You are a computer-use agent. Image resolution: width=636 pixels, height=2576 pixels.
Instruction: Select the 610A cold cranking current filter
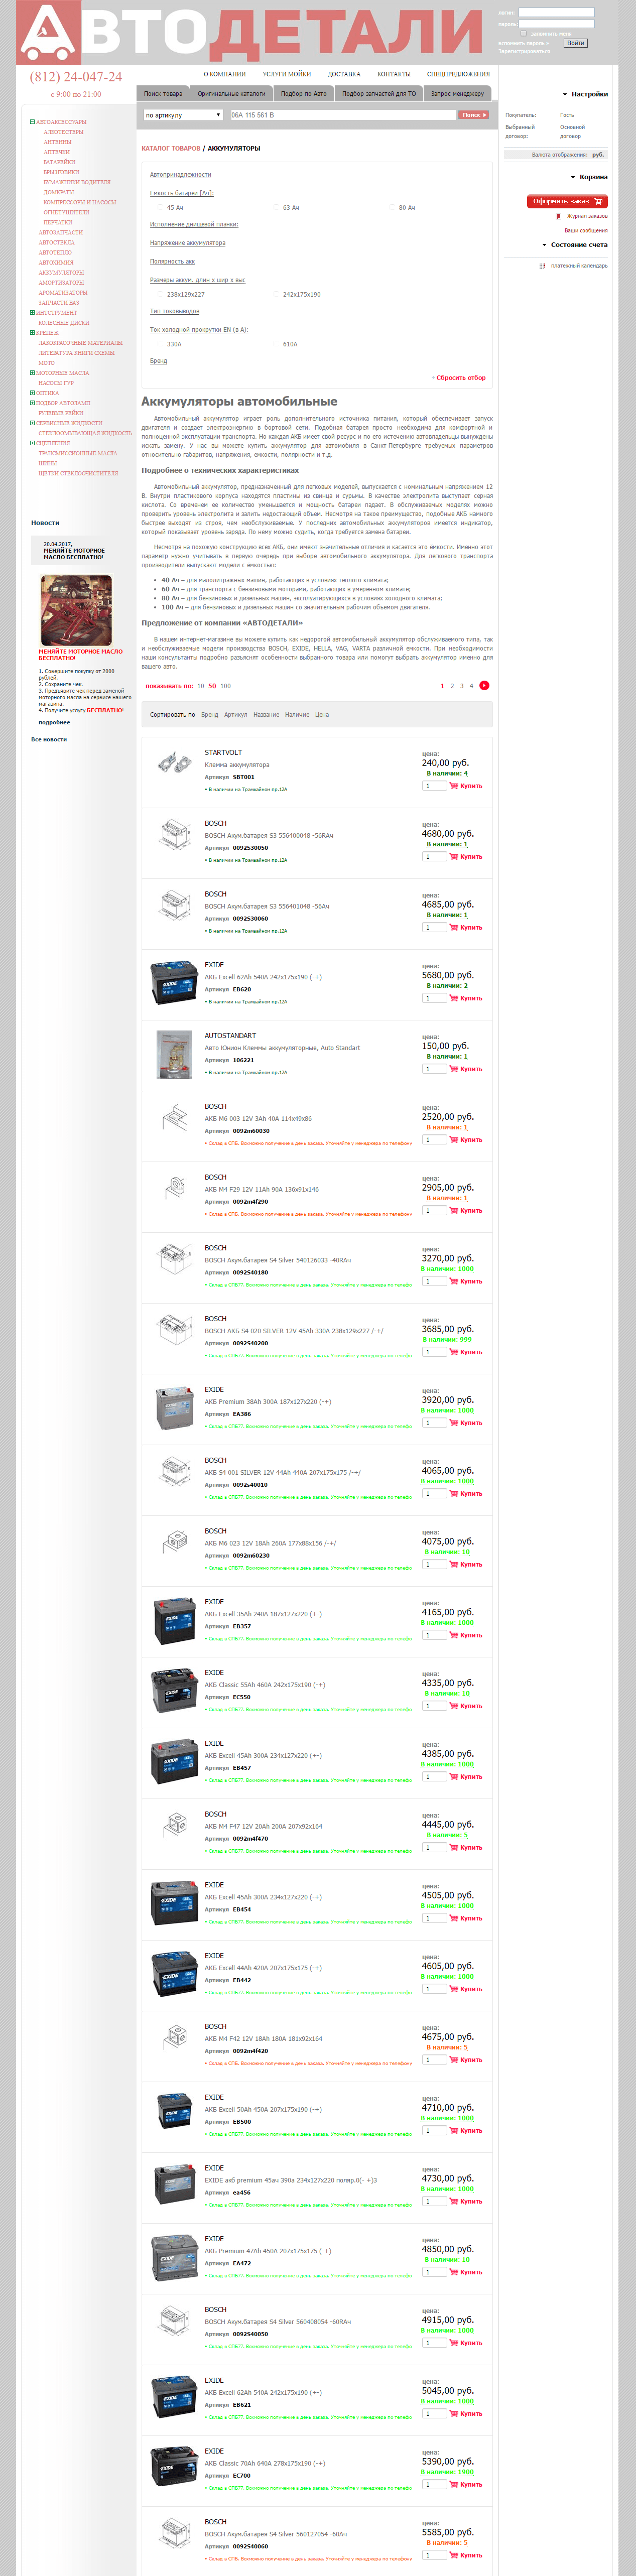pos(275,343)
